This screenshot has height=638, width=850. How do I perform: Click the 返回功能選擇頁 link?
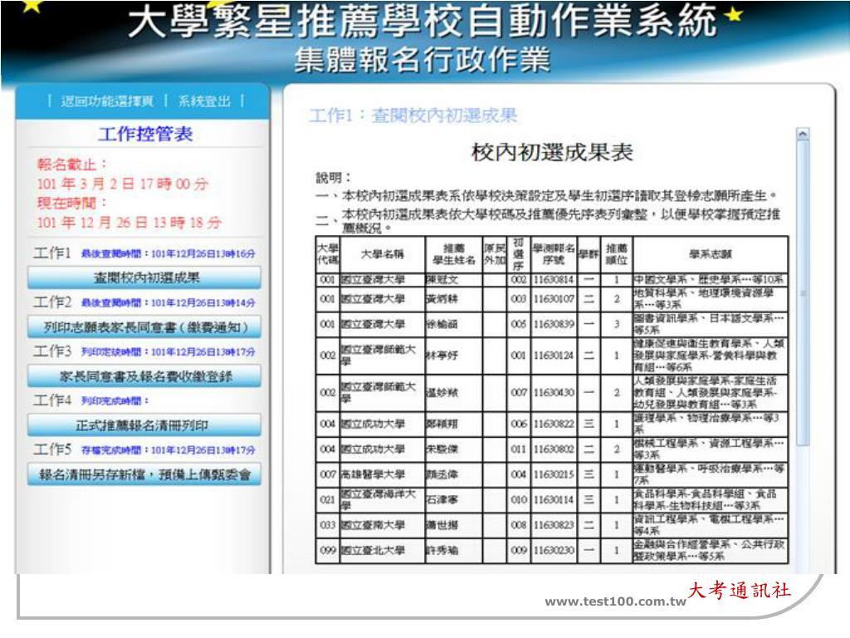pyautogui.click(x=107, y=101)
